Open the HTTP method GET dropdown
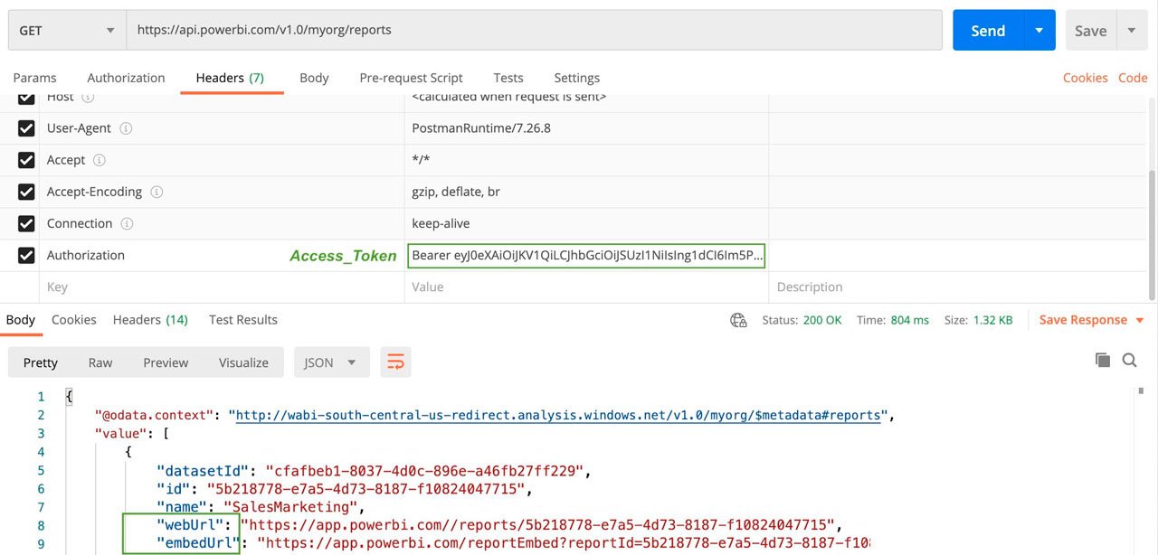 click(x=67, y=30)
